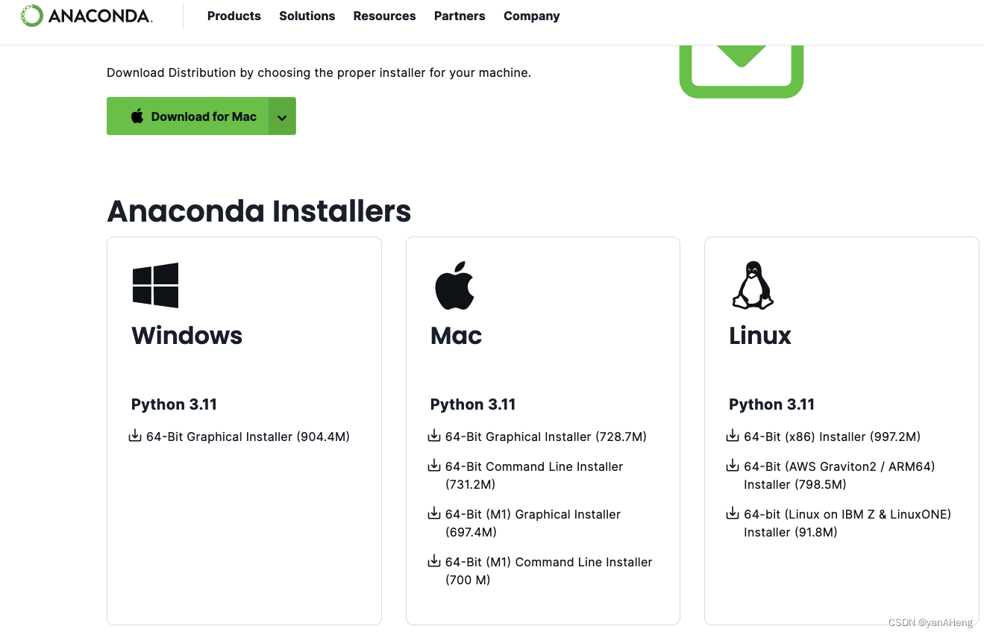
Task: Click the download icon beside AWS Graviton2 / ARM64 Installer
Action: pos(733,466)
